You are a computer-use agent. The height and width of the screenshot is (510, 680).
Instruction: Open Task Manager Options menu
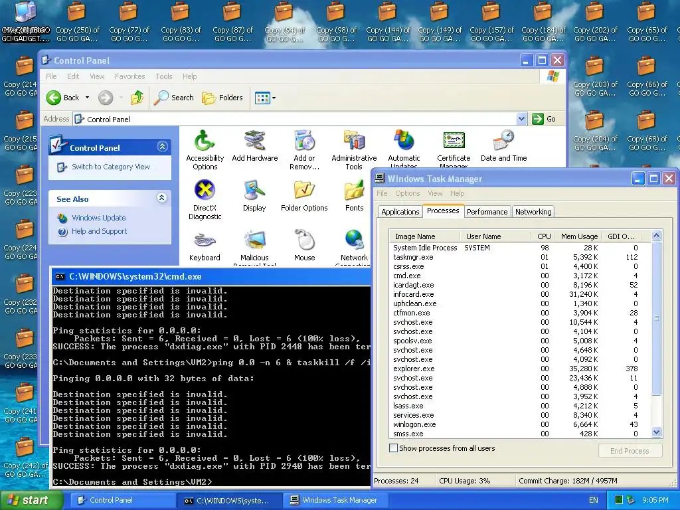pos(408,193)
